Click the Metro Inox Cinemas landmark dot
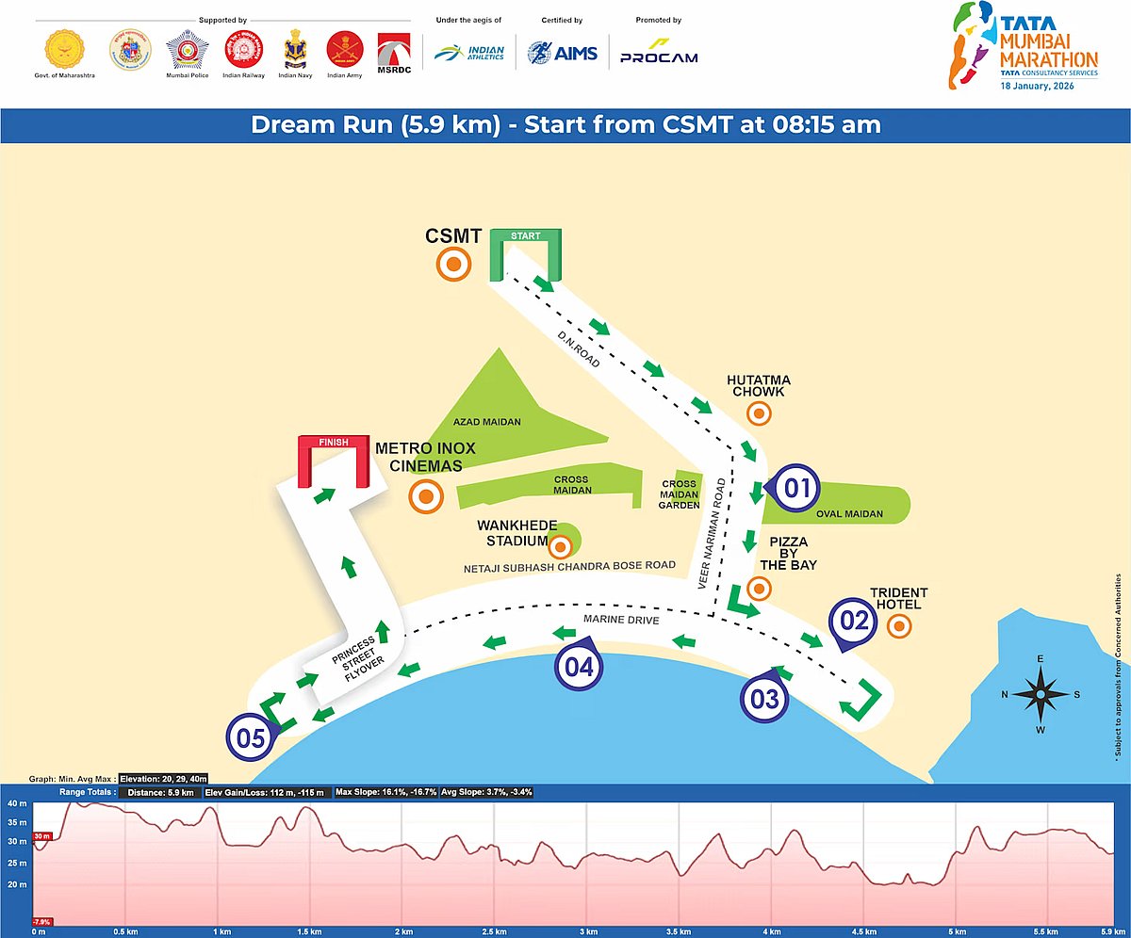Viewport: 1131px width, 938px height. pyautogui.click(x=426, y=495)
